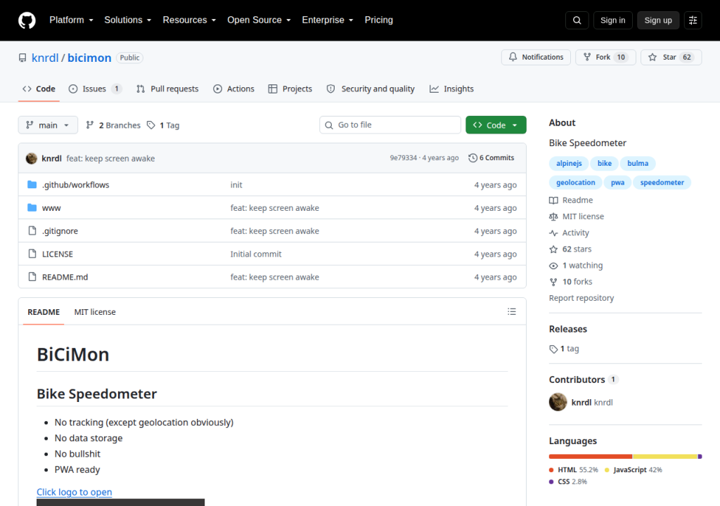Click the repository book icon beside knrdl
The width and height of the screenshot is (720, 506).
coord(22,58)
